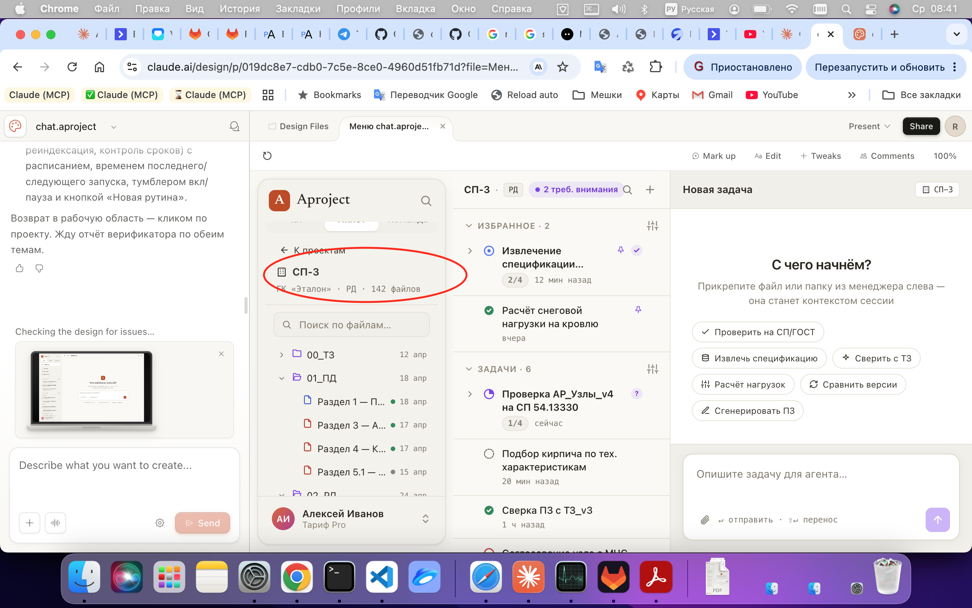
Task: Collapse the ЗАДАЧИ section
Action: coord(468,369)
